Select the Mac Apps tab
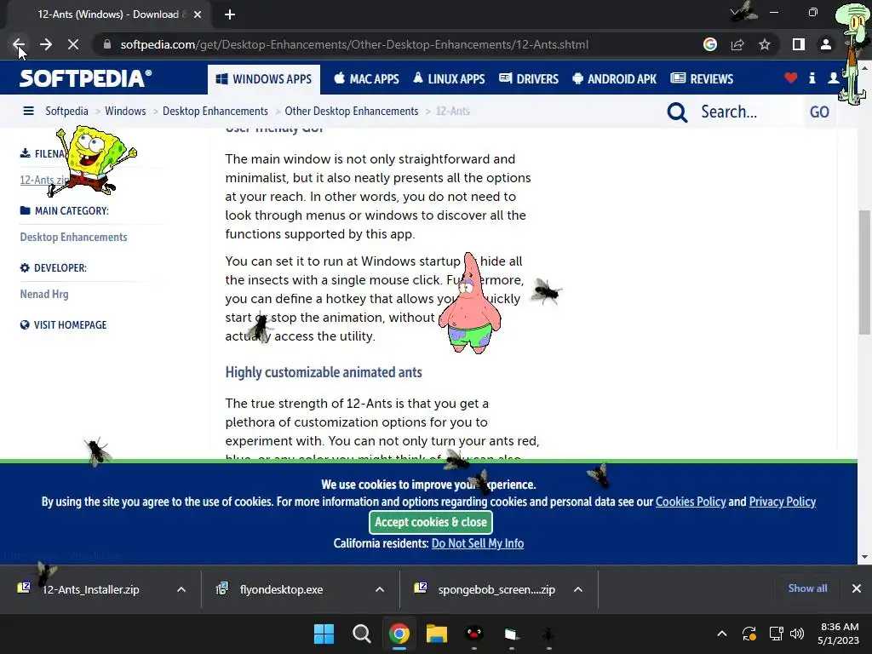 [x=366, y=79]
